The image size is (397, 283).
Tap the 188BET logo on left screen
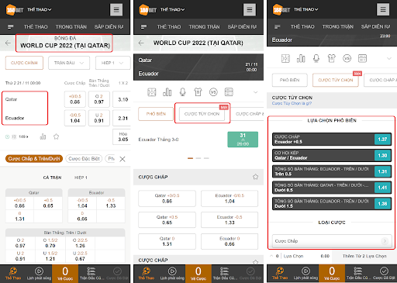pyautogui.click(x=15, y=10)
